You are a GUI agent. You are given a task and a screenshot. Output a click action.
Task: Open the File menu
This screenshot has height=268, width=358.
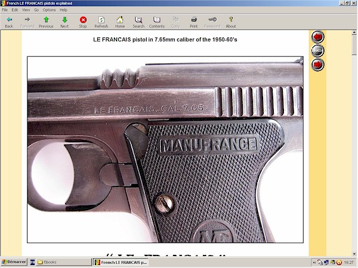point(5,10)
